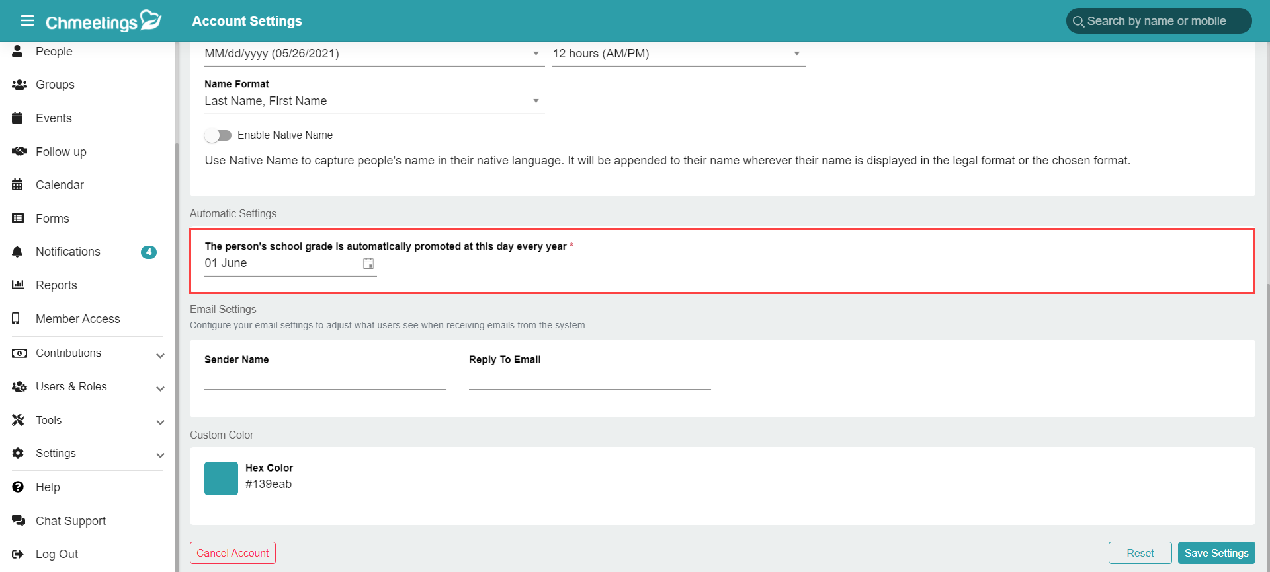The height and width of the screenshot is (572, 1270).
Task: Expand the Contributions submenu chevron
Action: coord(160,355)
